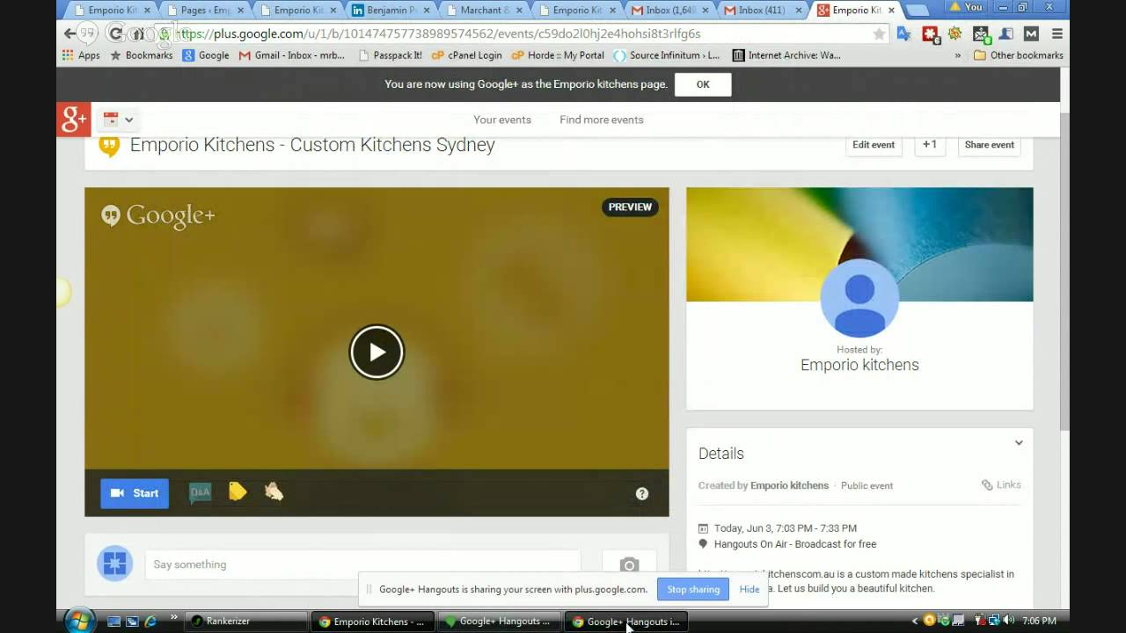Hide the screen sharing notification bar
The image size is (1126, 633).
(x=749, y=589)
